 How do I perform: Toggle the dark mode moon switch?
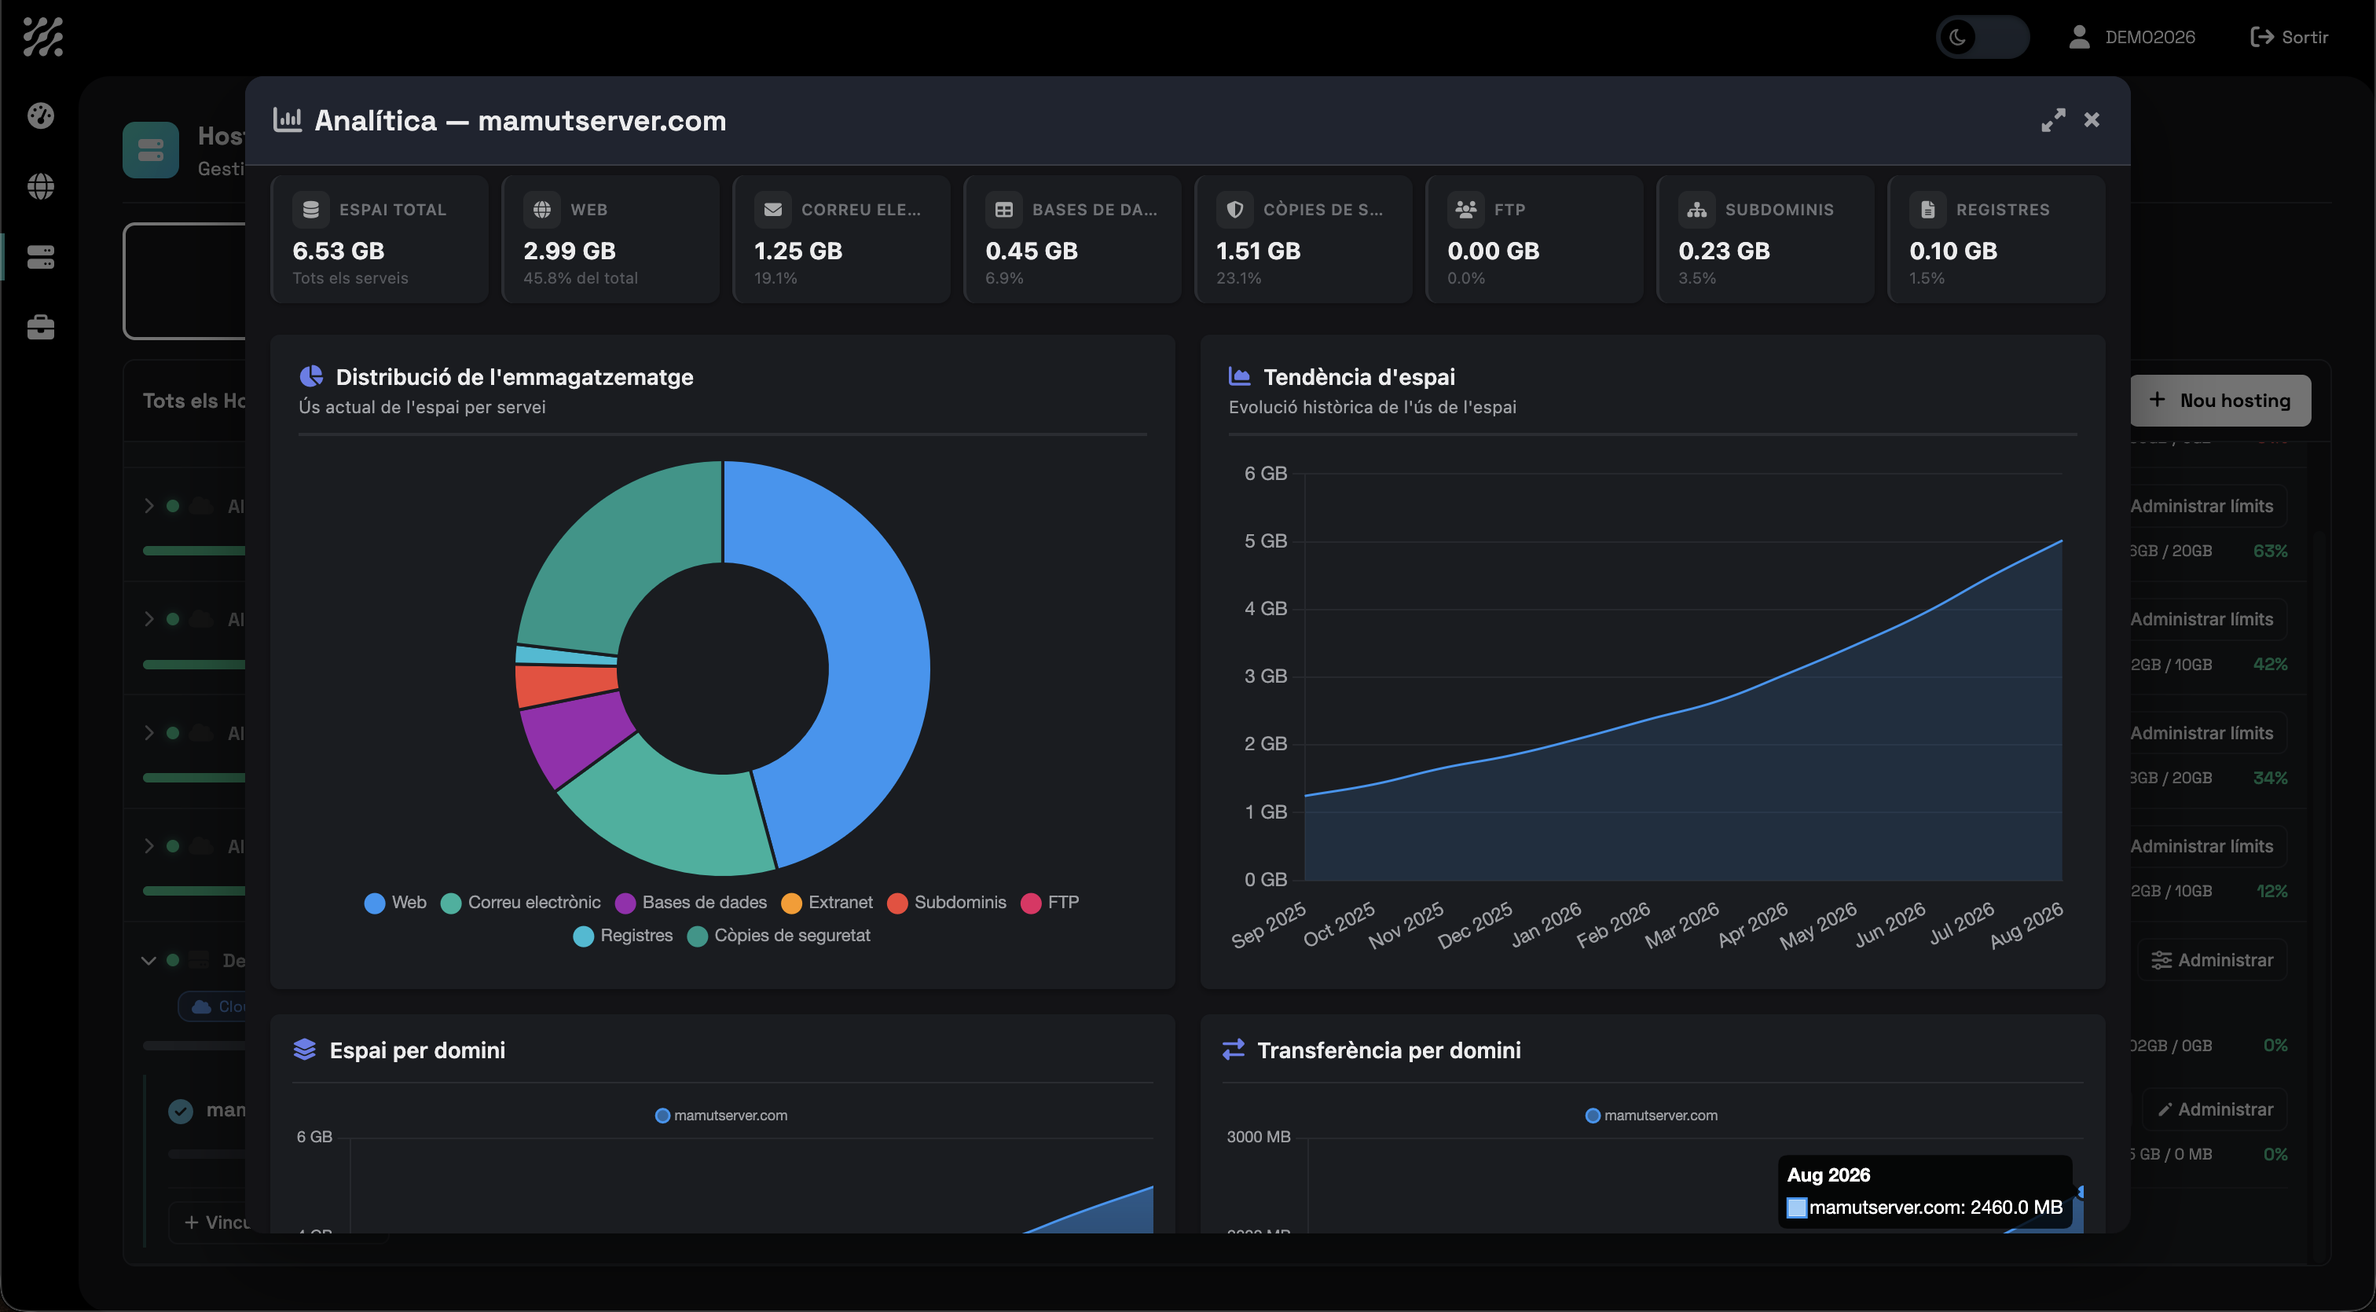pos(1982,37)
